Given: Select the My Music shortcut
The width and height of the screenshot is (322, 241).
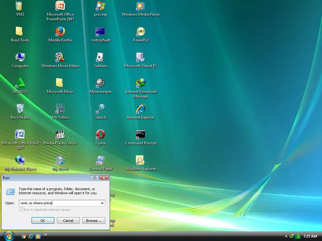Looking at the screenshot, I should (60, 160).
